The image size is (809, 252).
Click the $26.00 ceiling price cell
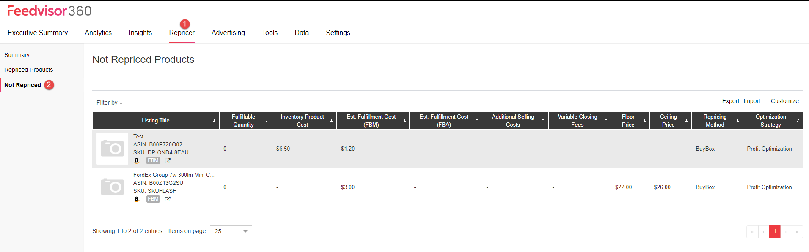click(662, 187)
